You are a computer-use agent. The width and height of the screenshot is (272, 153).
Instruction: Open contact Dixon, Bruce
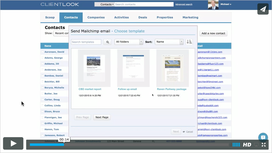pyautogui.click(x=52, y=111)
